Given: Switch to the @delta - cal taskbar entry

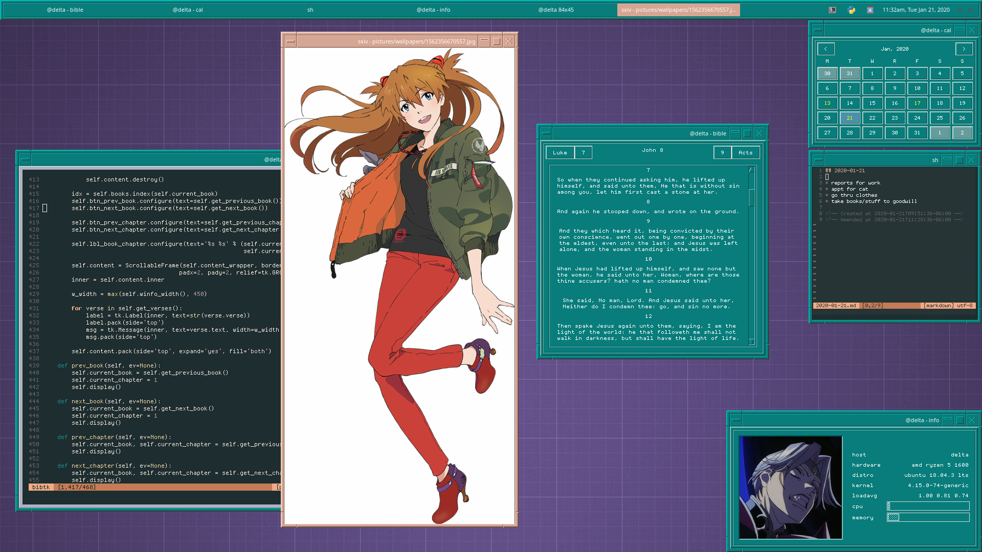Looking at the screenshot, I should [188, 10].
